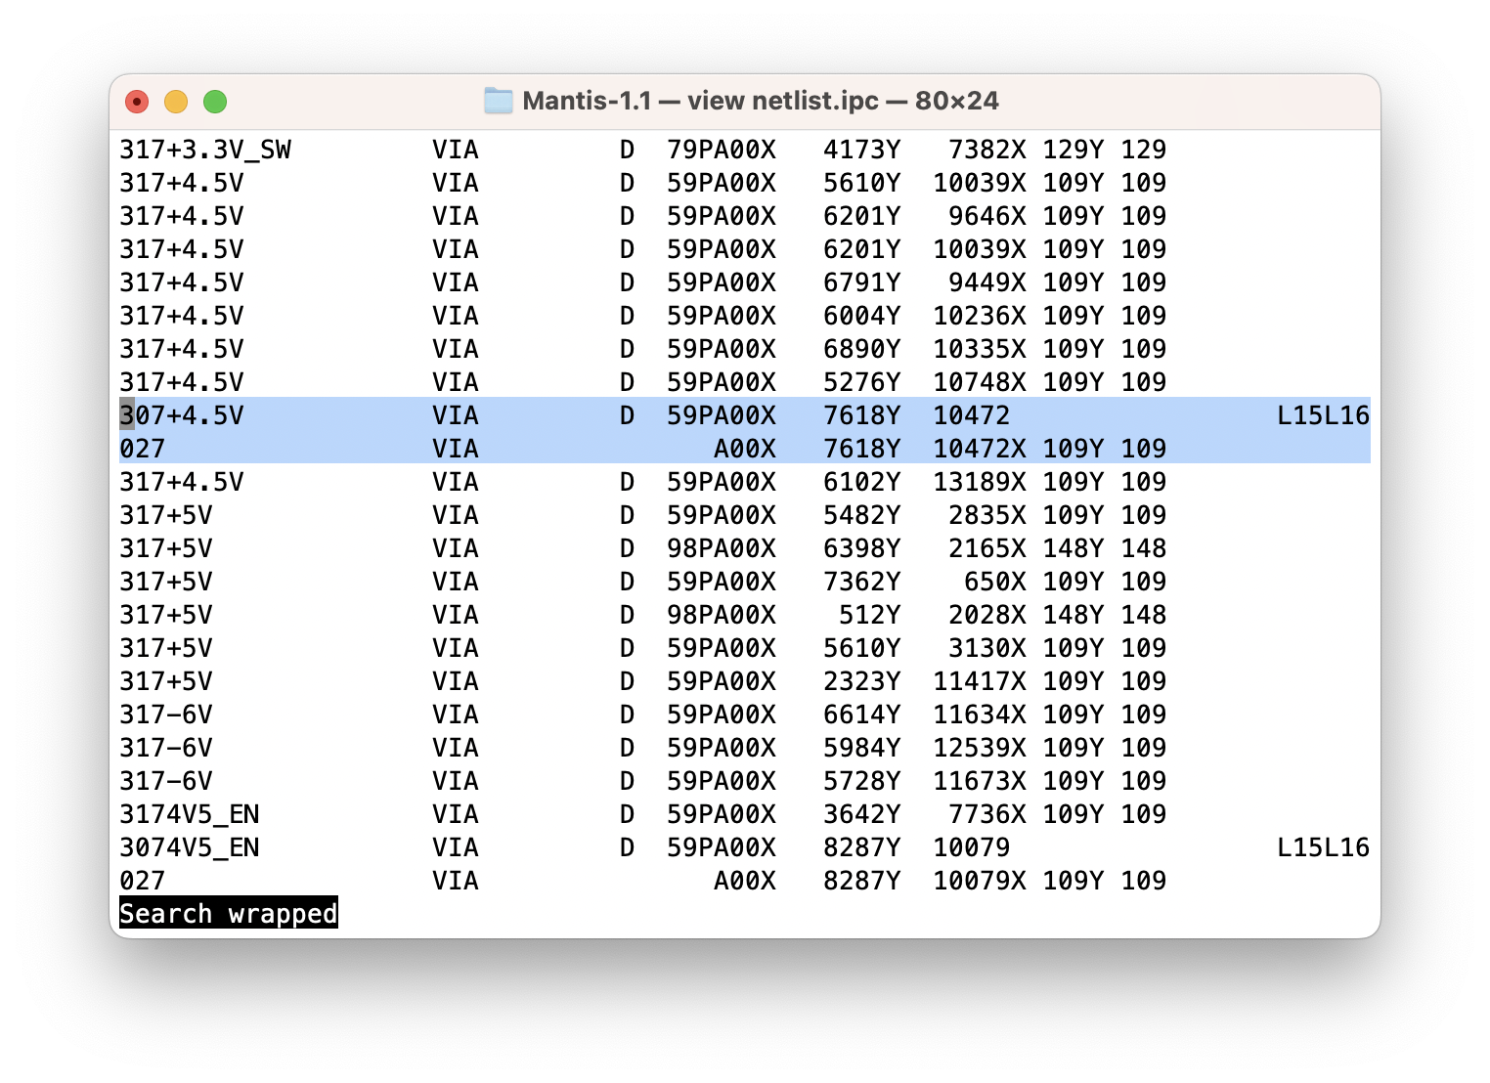Click the L15L16 label on highlighted row
The height and width of the screenshot is (1083, 1490).
pyautogui.click(x=1323, y=414)
